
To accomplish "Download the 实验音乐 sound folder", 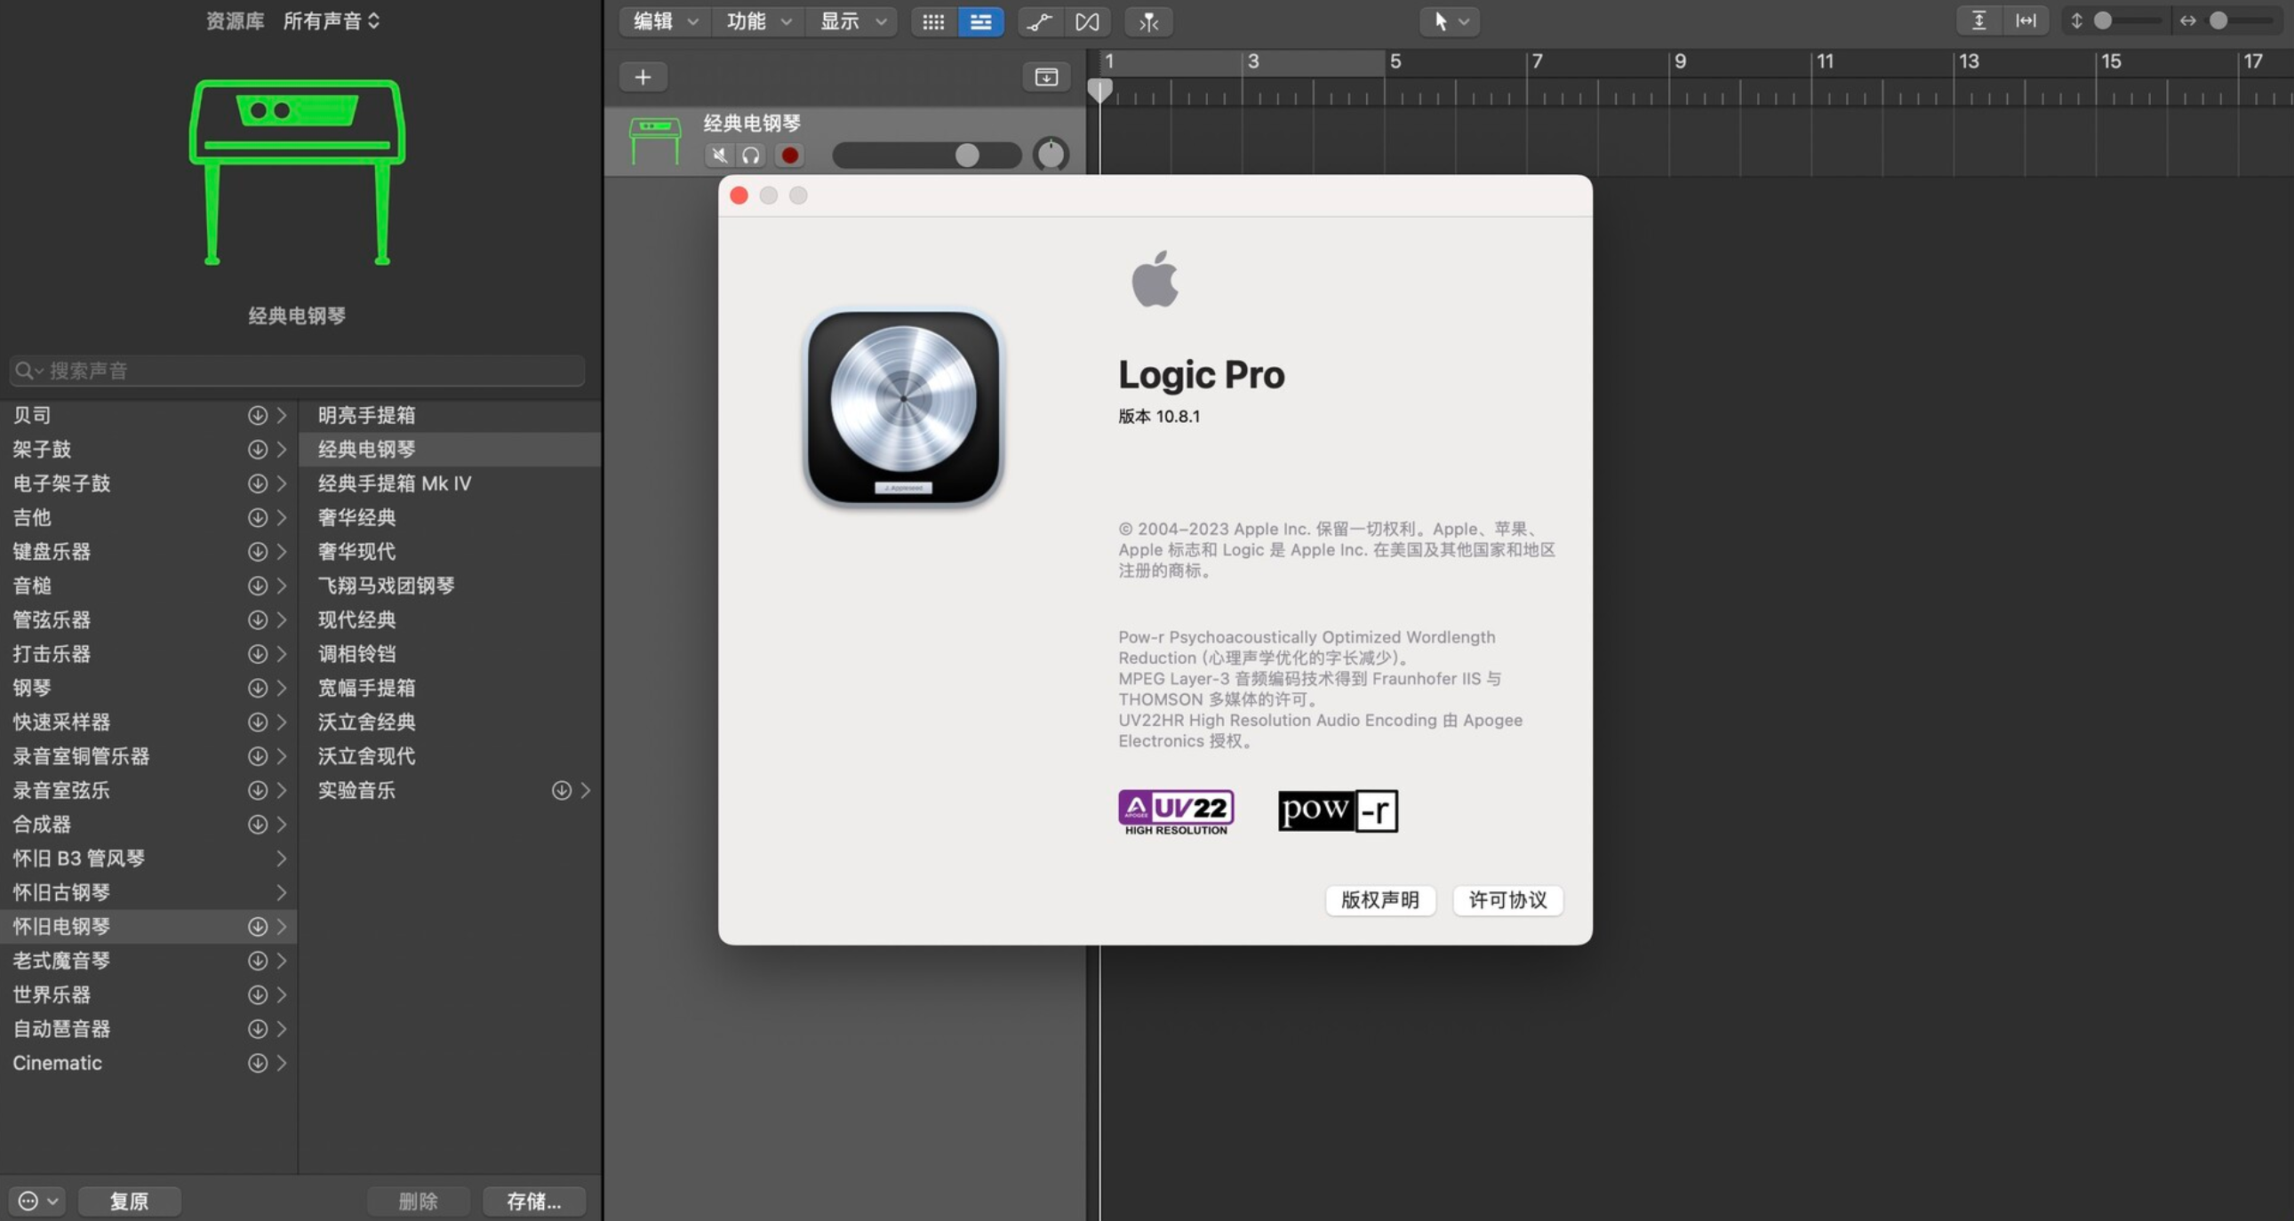I will (x=561, y=790).
